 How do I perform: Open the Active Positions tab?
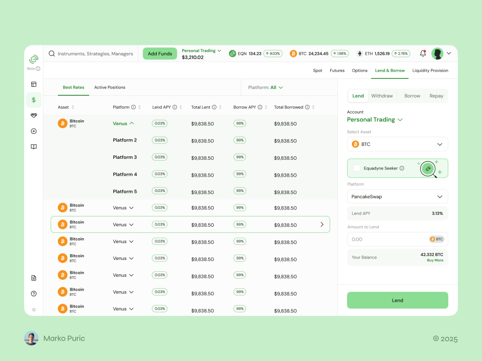(110, 88)
